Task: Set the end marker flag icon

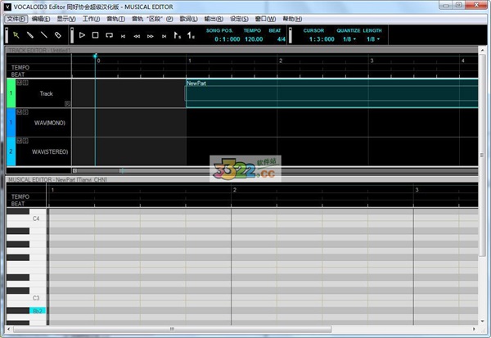Action: point(191,35)
